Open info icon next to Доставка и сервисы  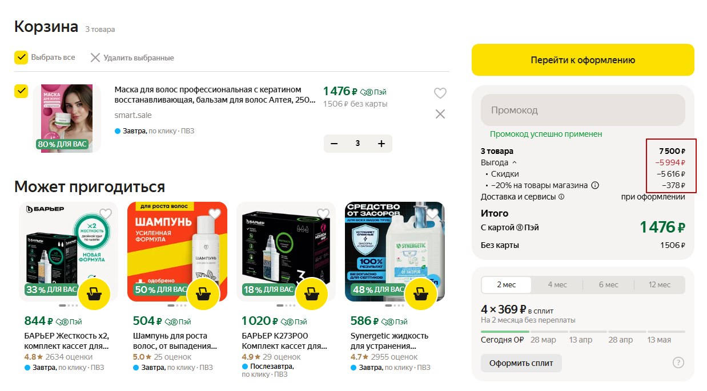pos(561,197)
